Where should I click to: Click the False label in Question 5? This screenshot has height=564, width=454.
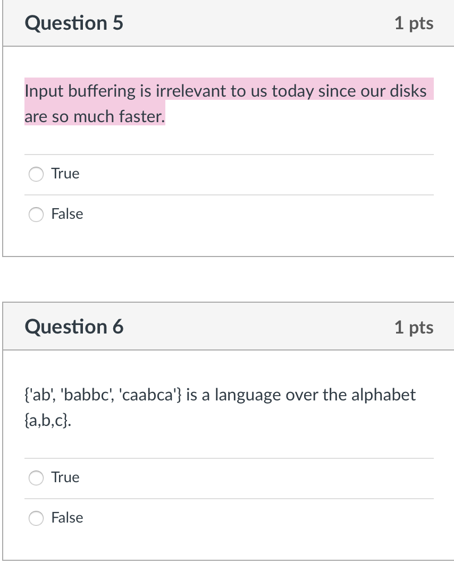(67, 214)
